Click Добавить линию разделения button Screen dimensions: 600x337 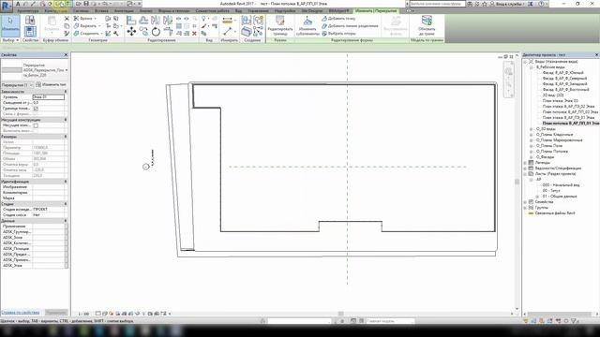350,26
